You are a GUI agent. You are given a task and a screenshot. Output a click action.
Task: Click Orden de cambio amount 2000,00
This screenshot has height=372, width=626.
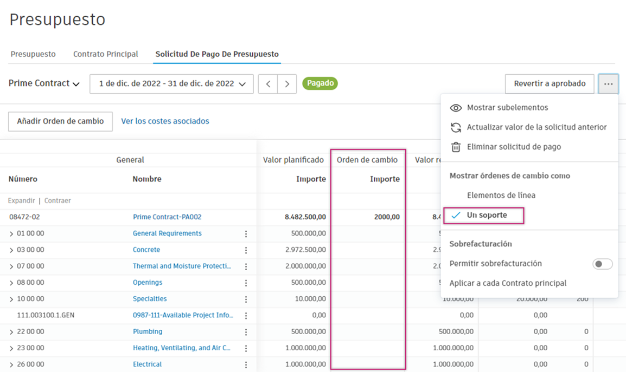point(387,217)
